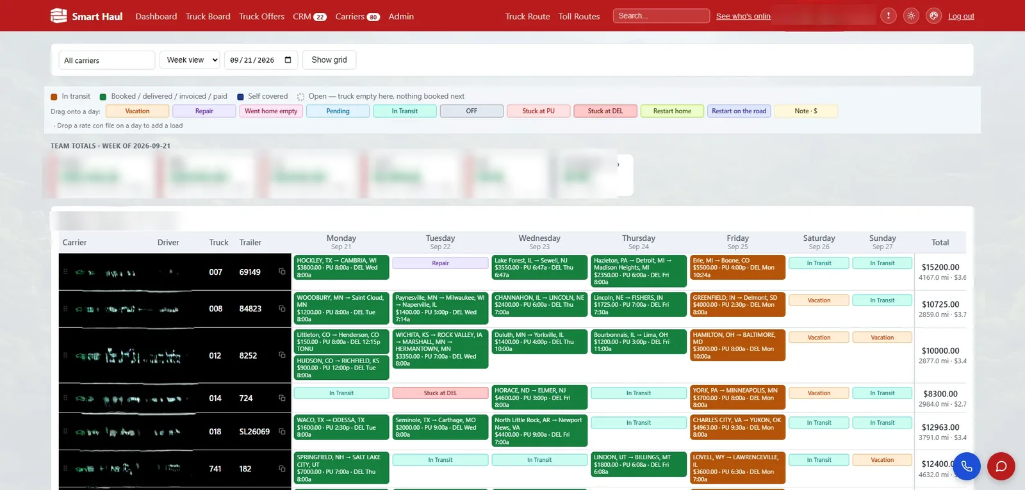Image resolution: width=1025 pixels, height=490 pixels.
Task: Click the 09/21/2026 date field
Action: [261, 60]
